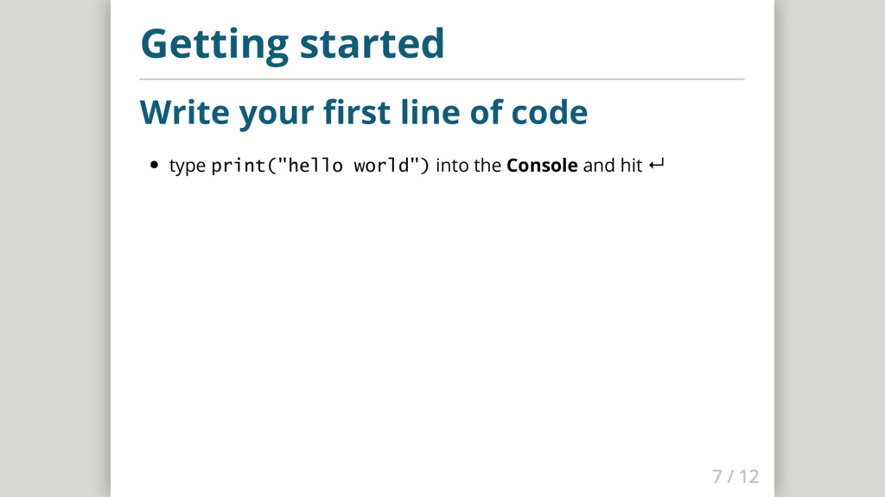The image size is (885, 497).
Task: Click the horizontal divider under the title
Action: click(442, 79)
